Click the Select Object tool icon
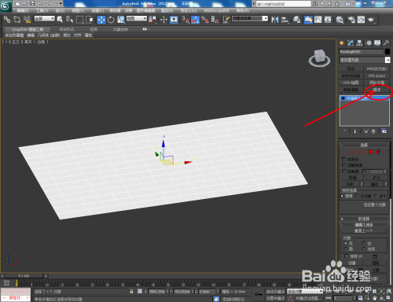393x302 pixels. pos(60,20)
